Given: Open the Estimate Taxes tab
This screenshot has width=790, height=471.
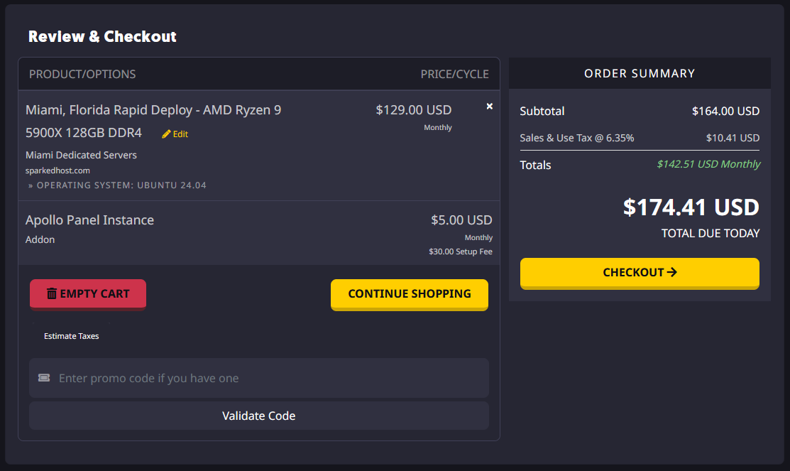Looking at the screenshot, I should [71, 336].
